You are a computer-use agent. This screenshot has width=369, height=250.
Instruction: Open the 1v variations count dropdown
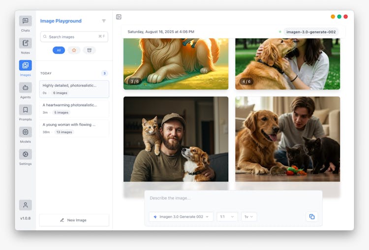click(249, 217)
